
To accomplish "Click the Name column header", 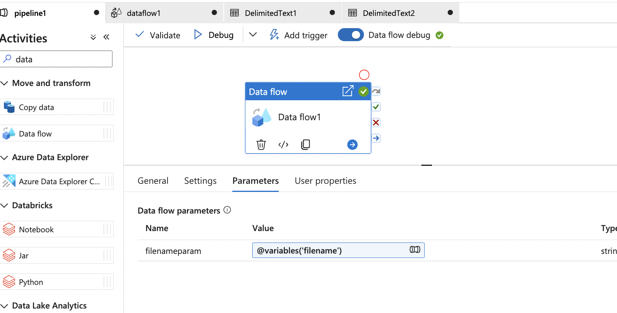I will coord(157,228).
